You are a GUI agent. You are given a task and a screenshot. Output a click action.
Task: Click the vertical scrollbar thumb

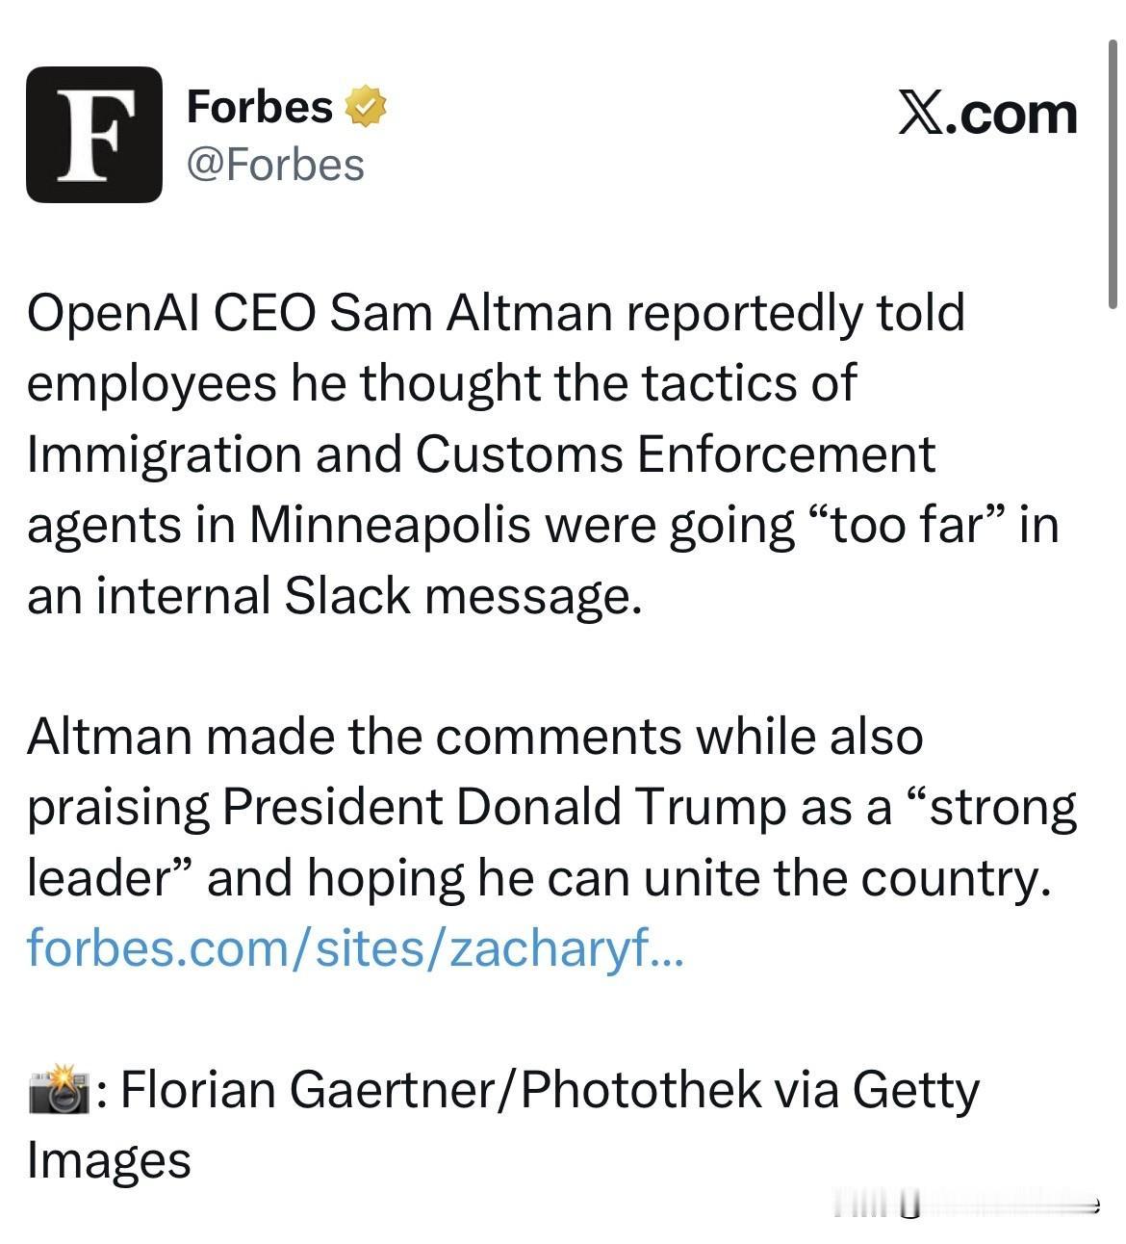tap(1113, 173)
